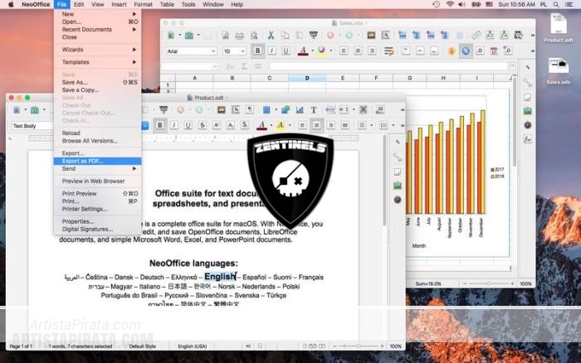The width and height of the screenshot is (581, 363).
Task: Open font size 10 dropdown in Sales.ods
Action: [x=242, y=51]
